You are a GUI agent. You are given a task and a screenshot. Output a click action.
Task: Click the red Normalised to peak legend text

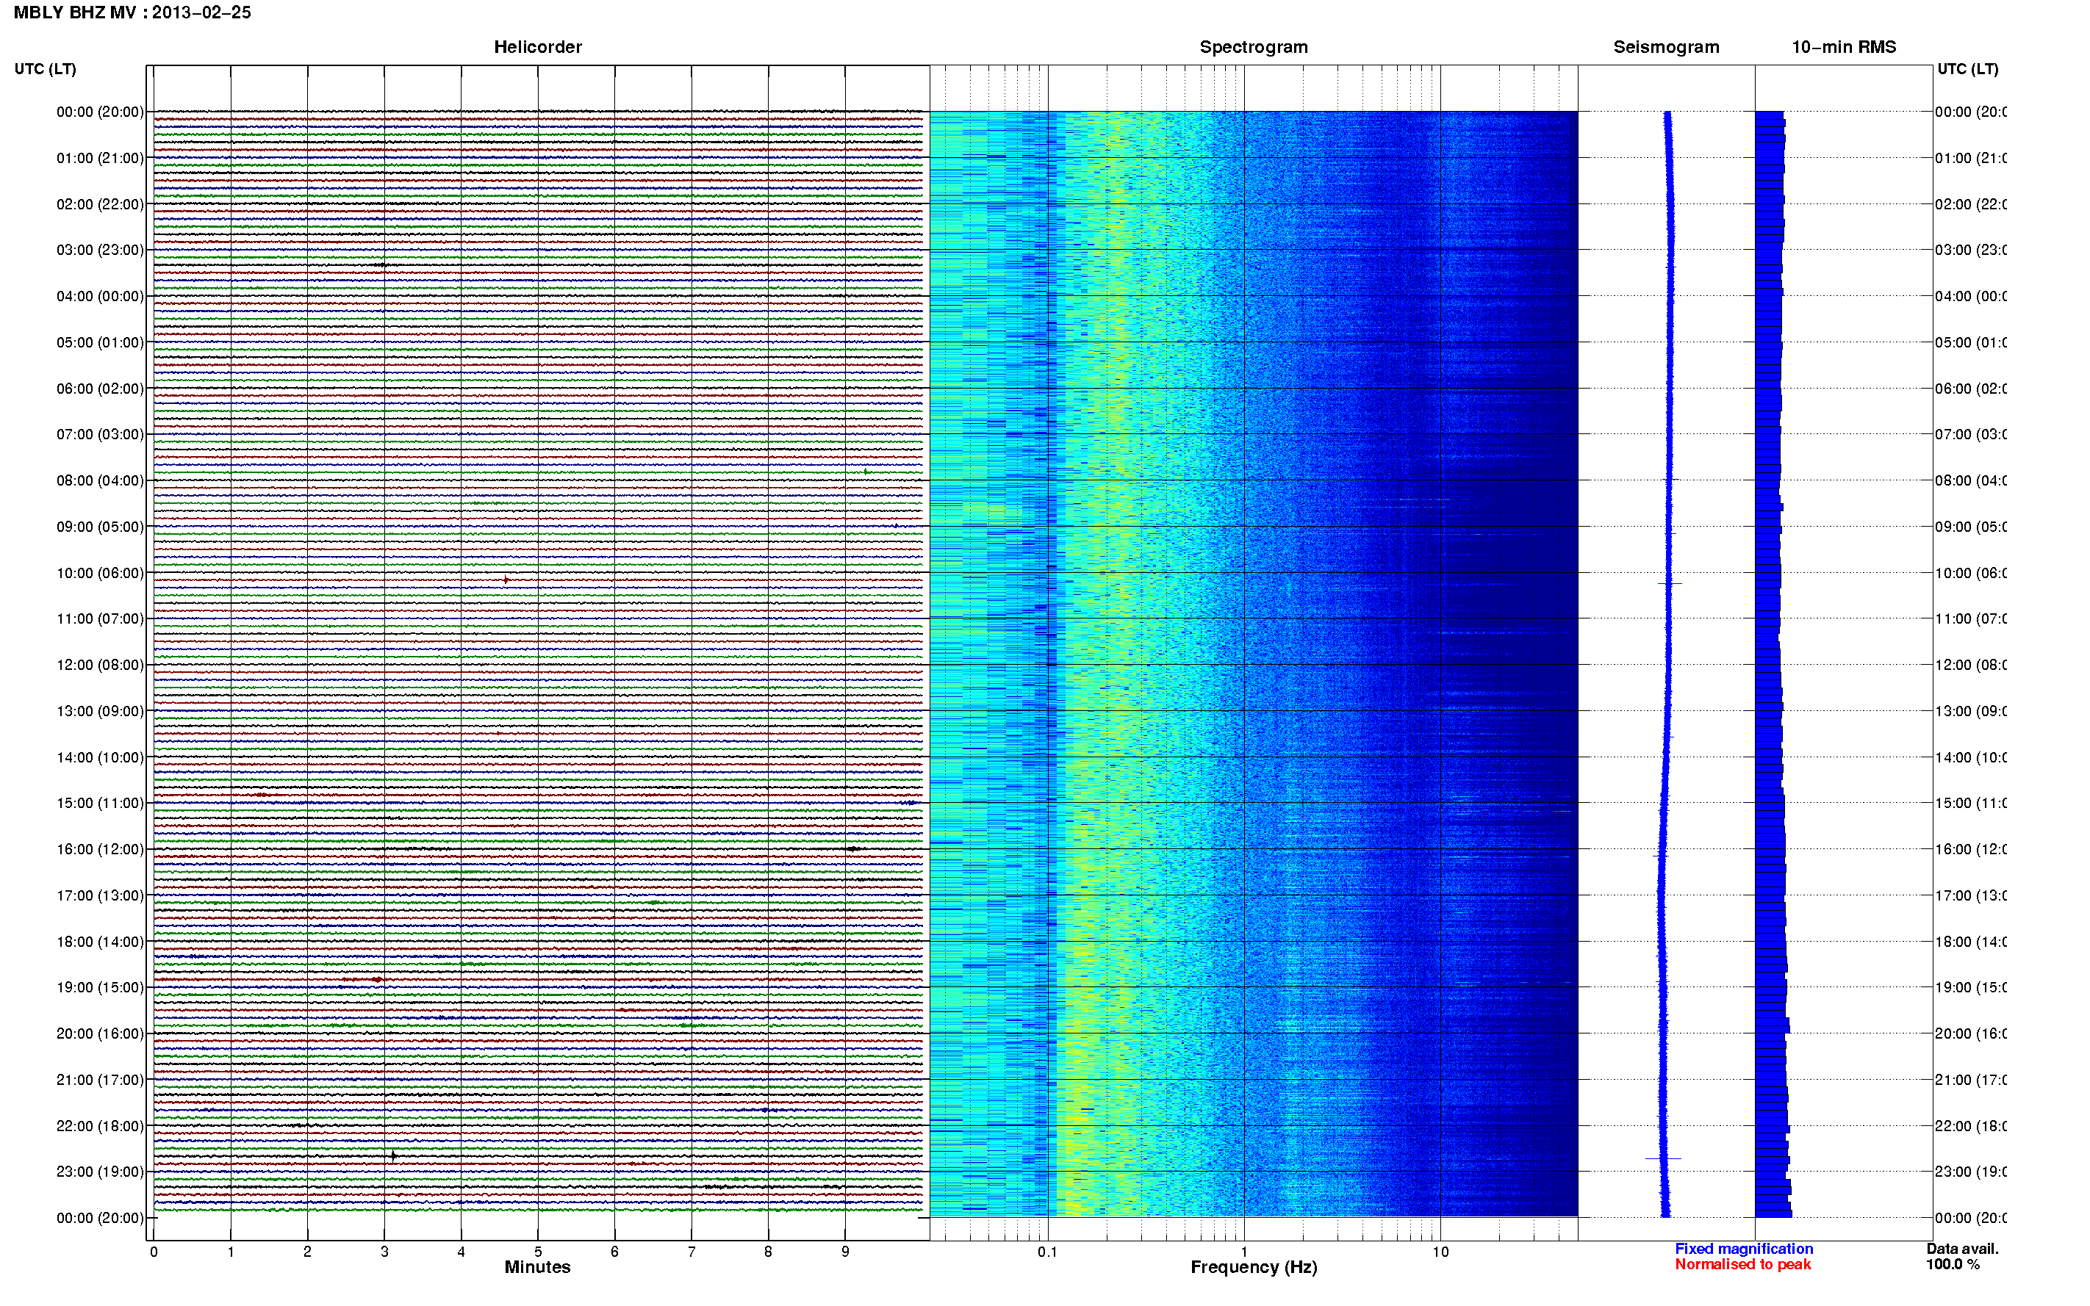coord(1742,1265)
